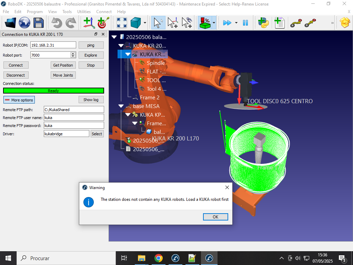Add a Python program via the toolbar

[264, 23]
